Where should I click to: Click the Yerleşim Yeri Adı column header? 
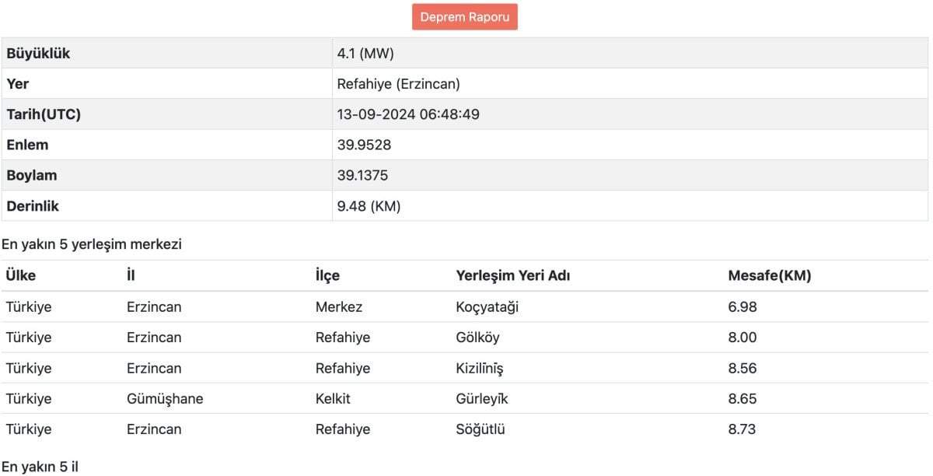click(x=512, y=276)
